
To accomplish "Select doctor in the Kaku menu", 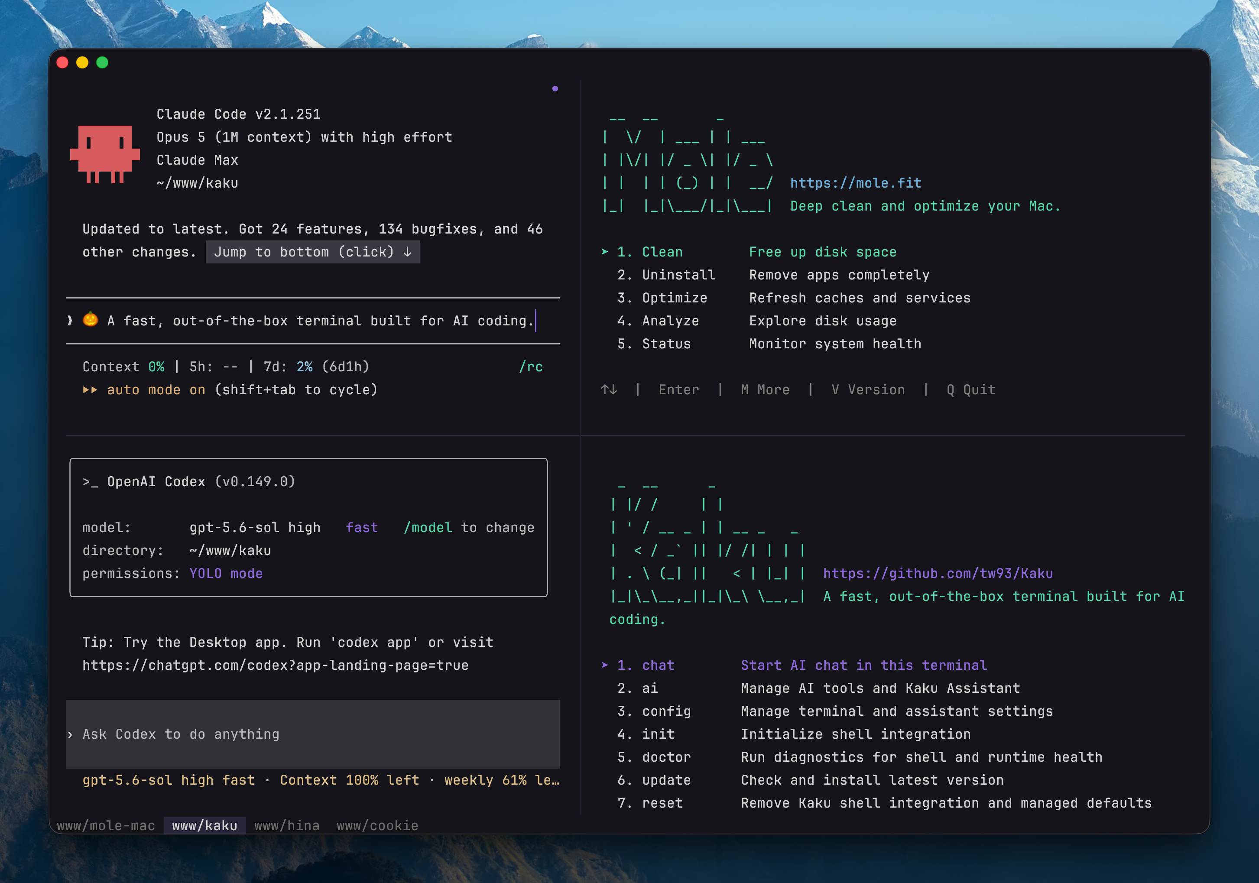I will (860, 758).
